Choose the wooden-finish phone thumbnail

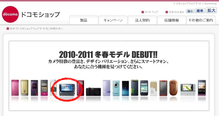(x=173, y=88)
